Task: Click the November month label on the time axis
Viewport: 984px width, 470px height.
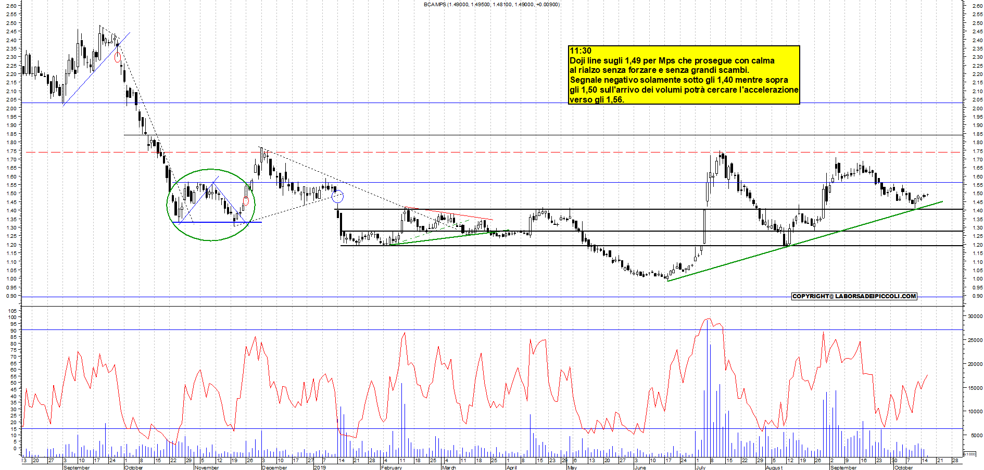Action: coord(207,467)
